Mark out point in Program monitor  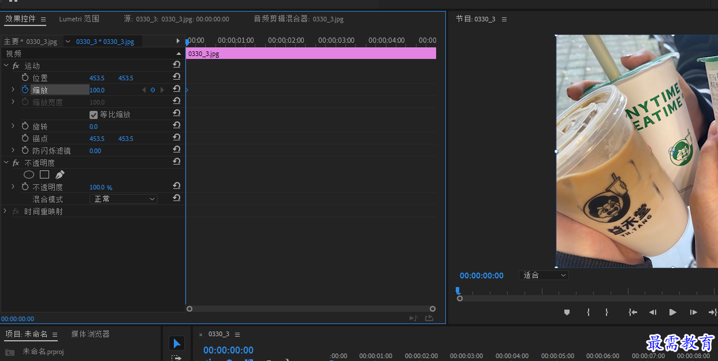(607, 312)
